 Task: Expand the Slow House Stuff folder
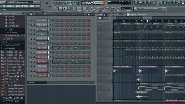tap(11, 45)
